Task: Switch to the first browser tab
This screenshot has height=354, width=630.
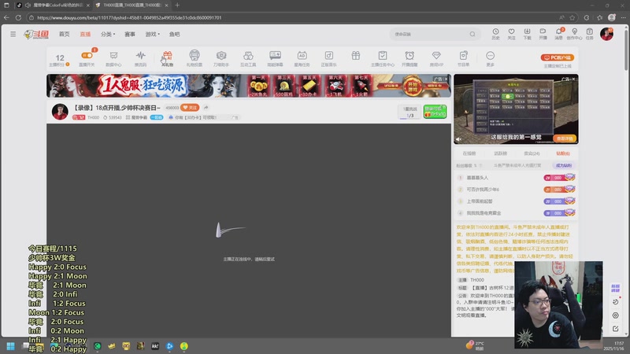Action: coord(53,6)
